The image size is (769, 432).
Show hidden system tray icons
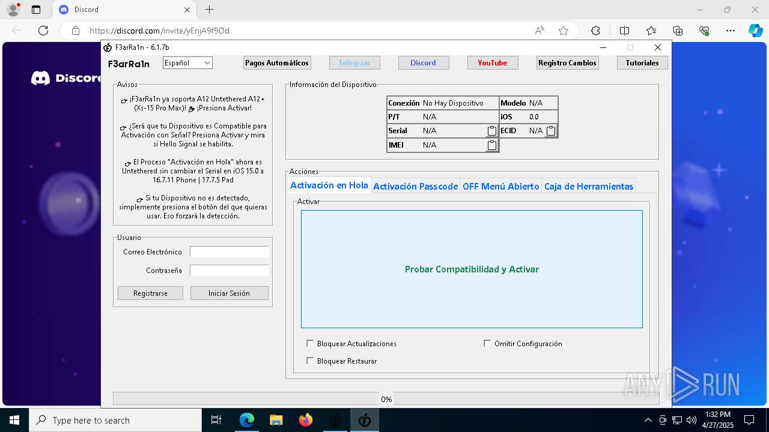pyautogui.click(x=648, y=420)
